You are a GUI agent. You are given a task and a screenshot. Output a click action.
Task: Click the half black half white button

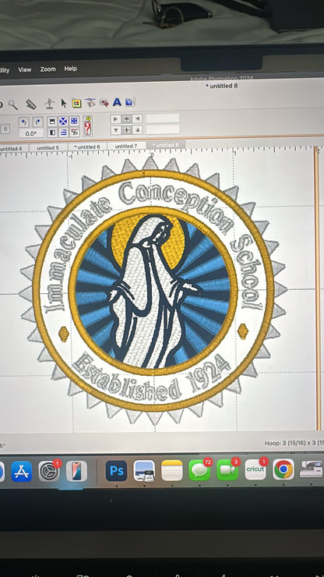53,132
